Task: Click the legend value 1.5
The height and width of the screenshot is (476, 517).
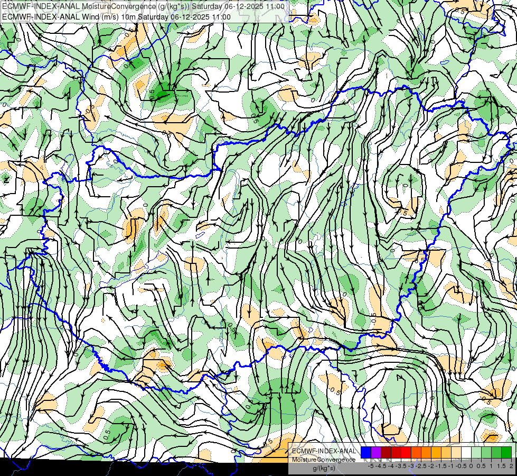Action: 501,466
